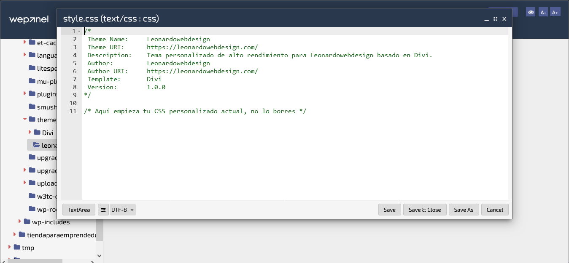Open the UTF-8 encoding dropdown
569x263 pixels.
click(123, 210)
